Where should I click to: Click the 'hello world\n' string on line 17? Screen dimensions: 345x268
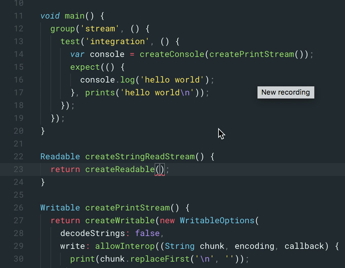point(157,92)
